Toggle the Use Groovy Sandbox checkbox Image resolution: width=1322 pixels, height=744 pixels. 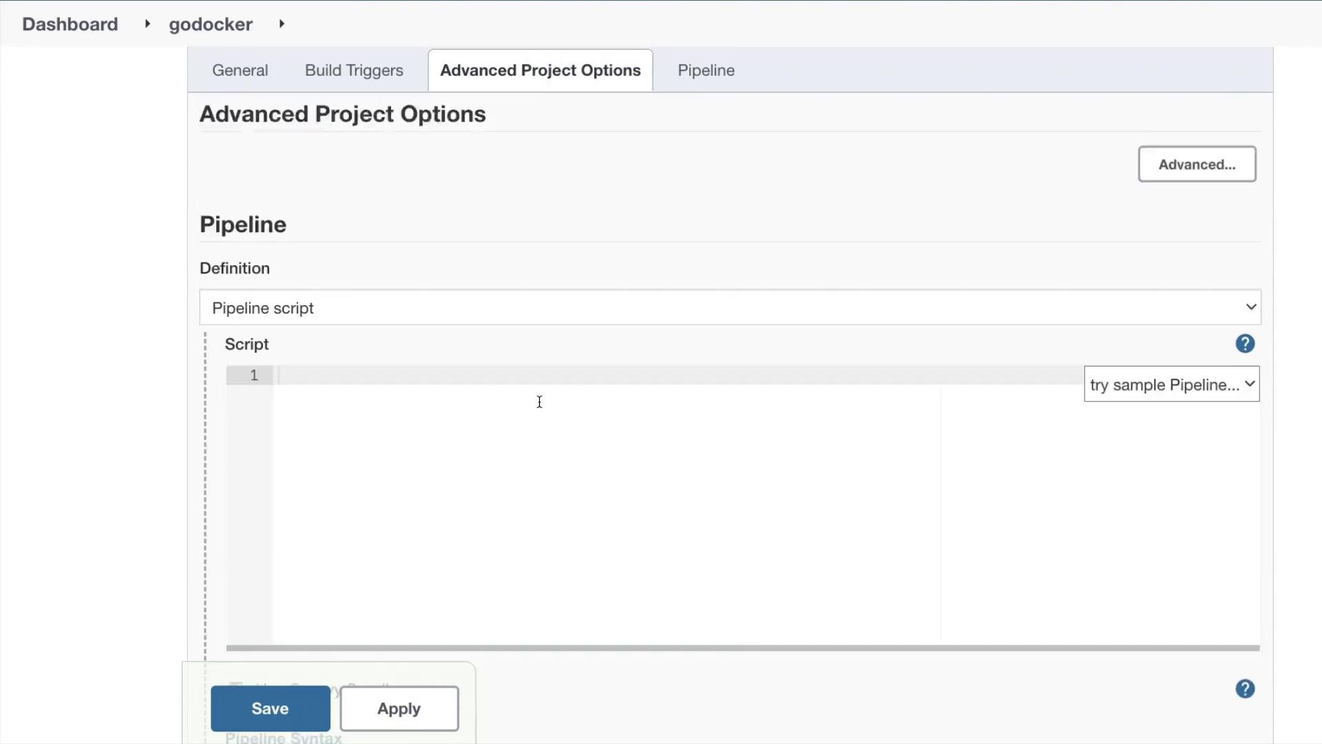(236, 687)
